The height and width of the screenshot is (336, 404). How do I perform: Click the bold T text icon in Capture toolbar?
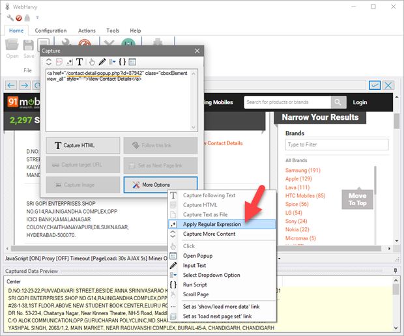coord(79,63)
